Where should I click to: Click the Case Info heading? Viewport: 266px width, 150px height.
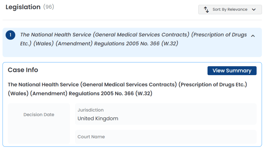click(23, 70)
